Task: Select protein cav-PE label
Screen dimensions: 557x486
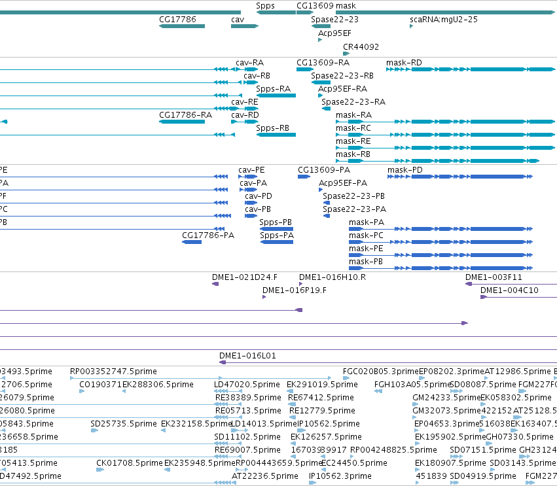Action: (x=251, y=170)
